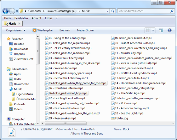Click the search magnifier icon
177x140 pixels.
pyautogui.click(x=172, y=11)
